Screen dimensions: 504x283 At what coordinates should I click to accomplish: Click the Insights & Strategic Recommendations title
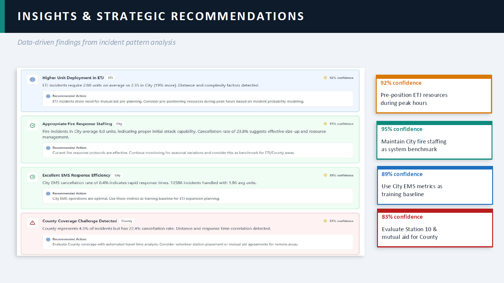click(161, 16)
